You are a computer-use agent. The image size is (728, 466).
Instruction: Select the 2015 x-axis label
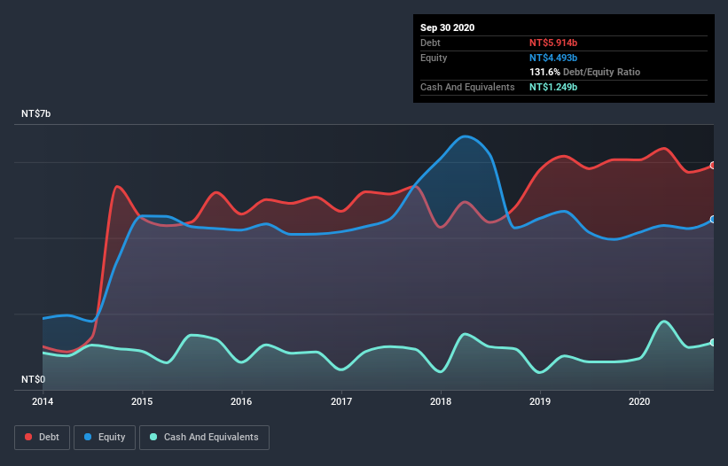(142, 401)
